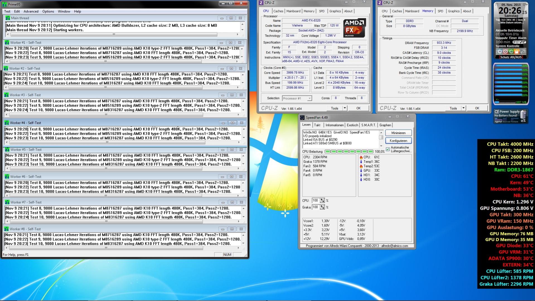
Task: Click the blue arrow icon beside HD0 30C
Action: (361, 180)
